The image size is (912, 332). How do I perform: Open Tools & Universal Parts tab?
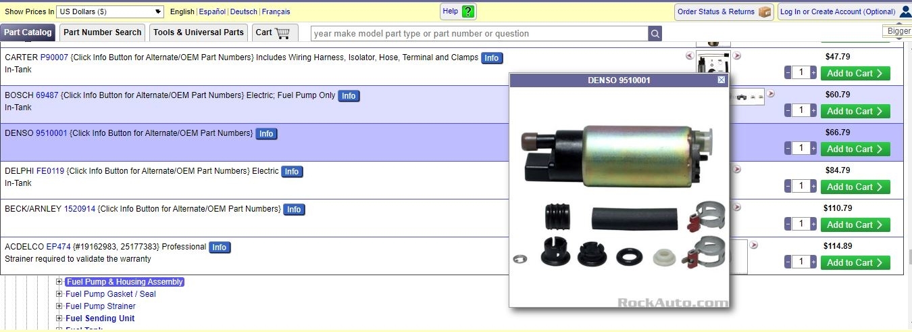199,32
